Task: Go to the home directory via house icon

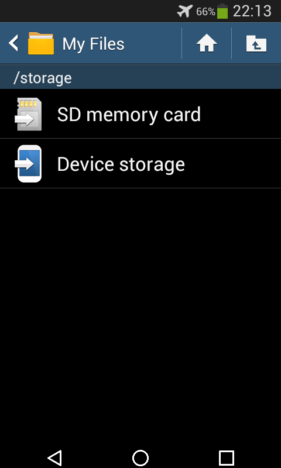Action: [x=206, y=43]
